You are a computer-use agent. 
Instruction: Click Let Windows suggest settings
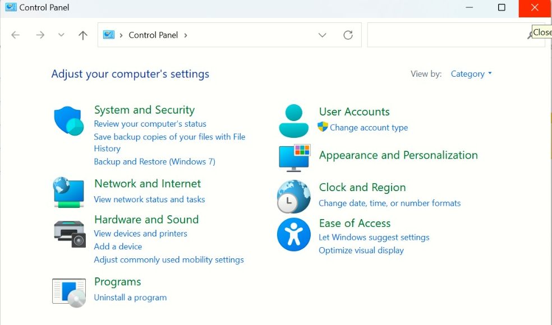click(374, 238)
